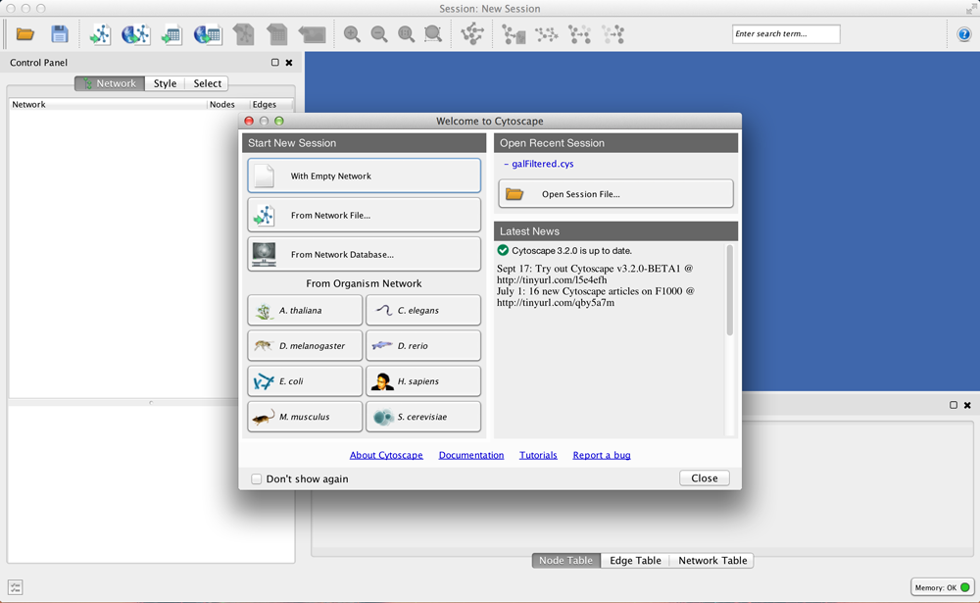Screen dimensions: 980x603
Task: Float the Table Panel using its window toggle
Action: pos(954,405)
